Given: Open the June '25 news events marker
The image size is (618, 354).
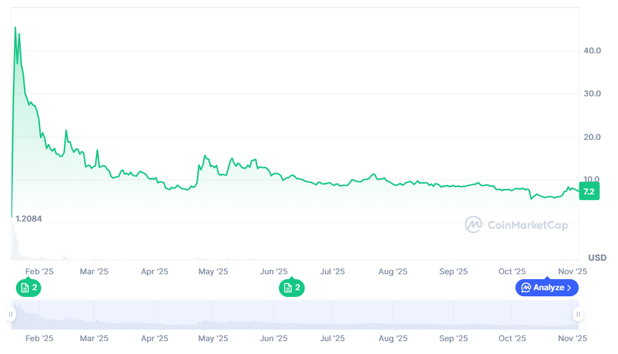Looking at the screenshot, I should pos(292,287).
